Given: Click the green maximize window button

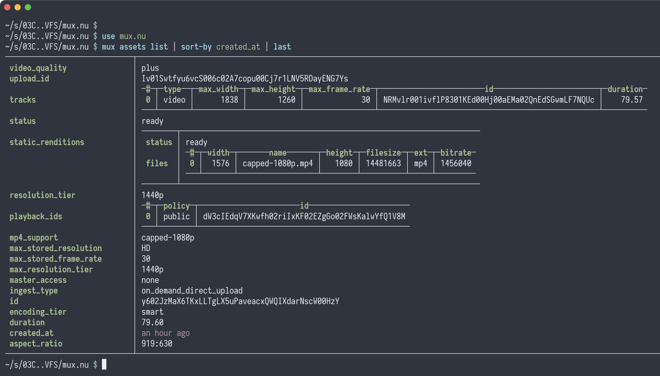Looking at the screenshot, I should coord(28,7).
